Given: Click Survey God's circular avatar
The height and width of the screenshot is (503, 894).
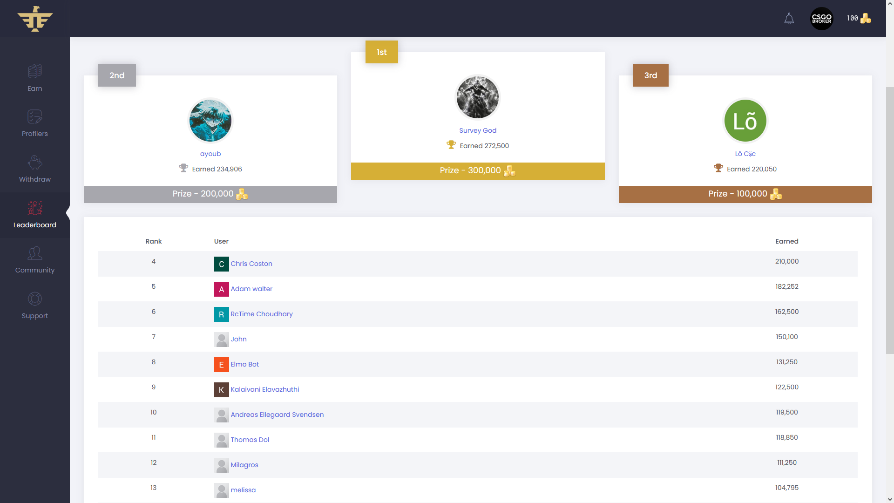Looking at the screenshot, I should pos(477,97).
